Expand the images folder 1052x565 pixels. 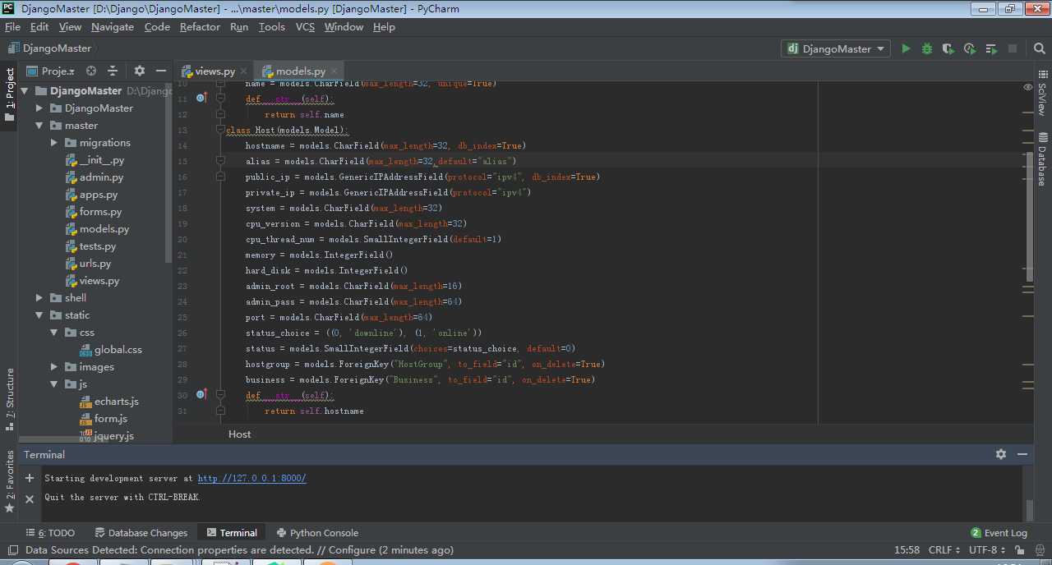coord(55,367)
